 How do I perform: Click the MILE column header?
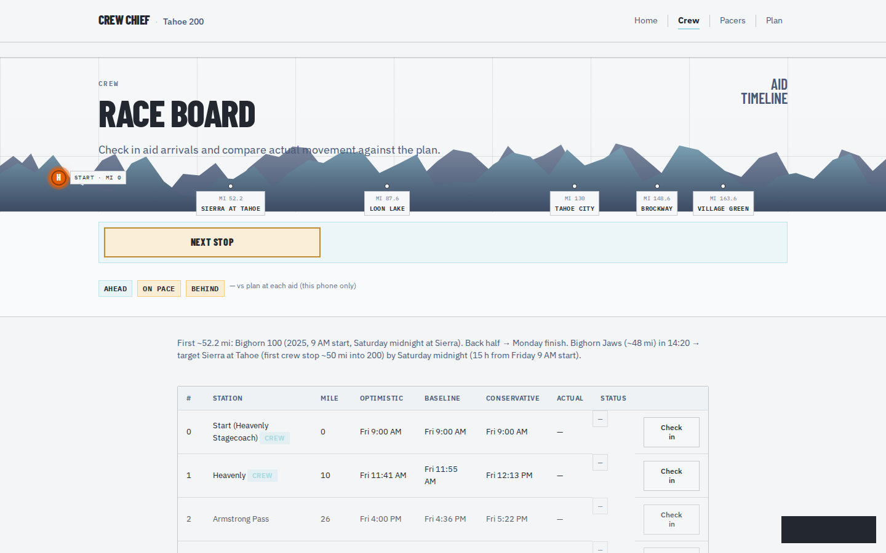coord(329,398)
